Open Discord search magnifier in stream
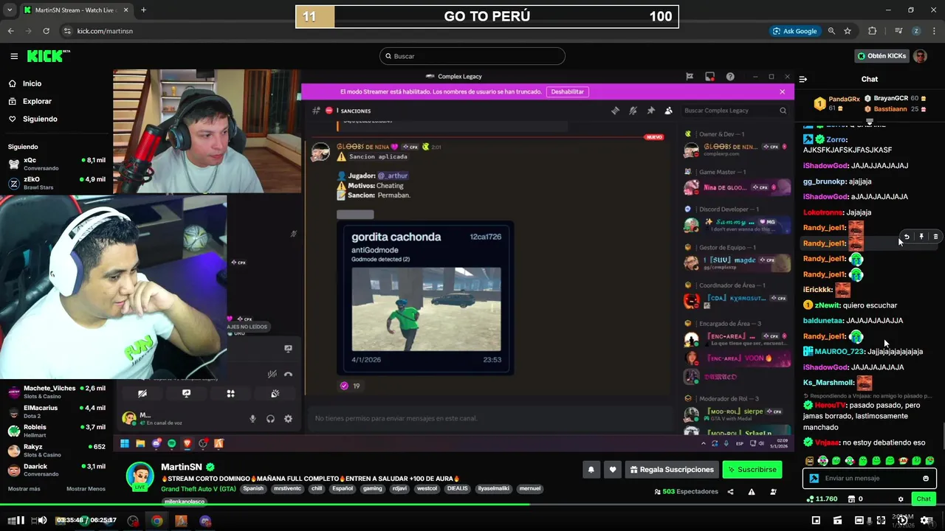The height and width of the screenshot is (531, 945). (x=783, y=111)
